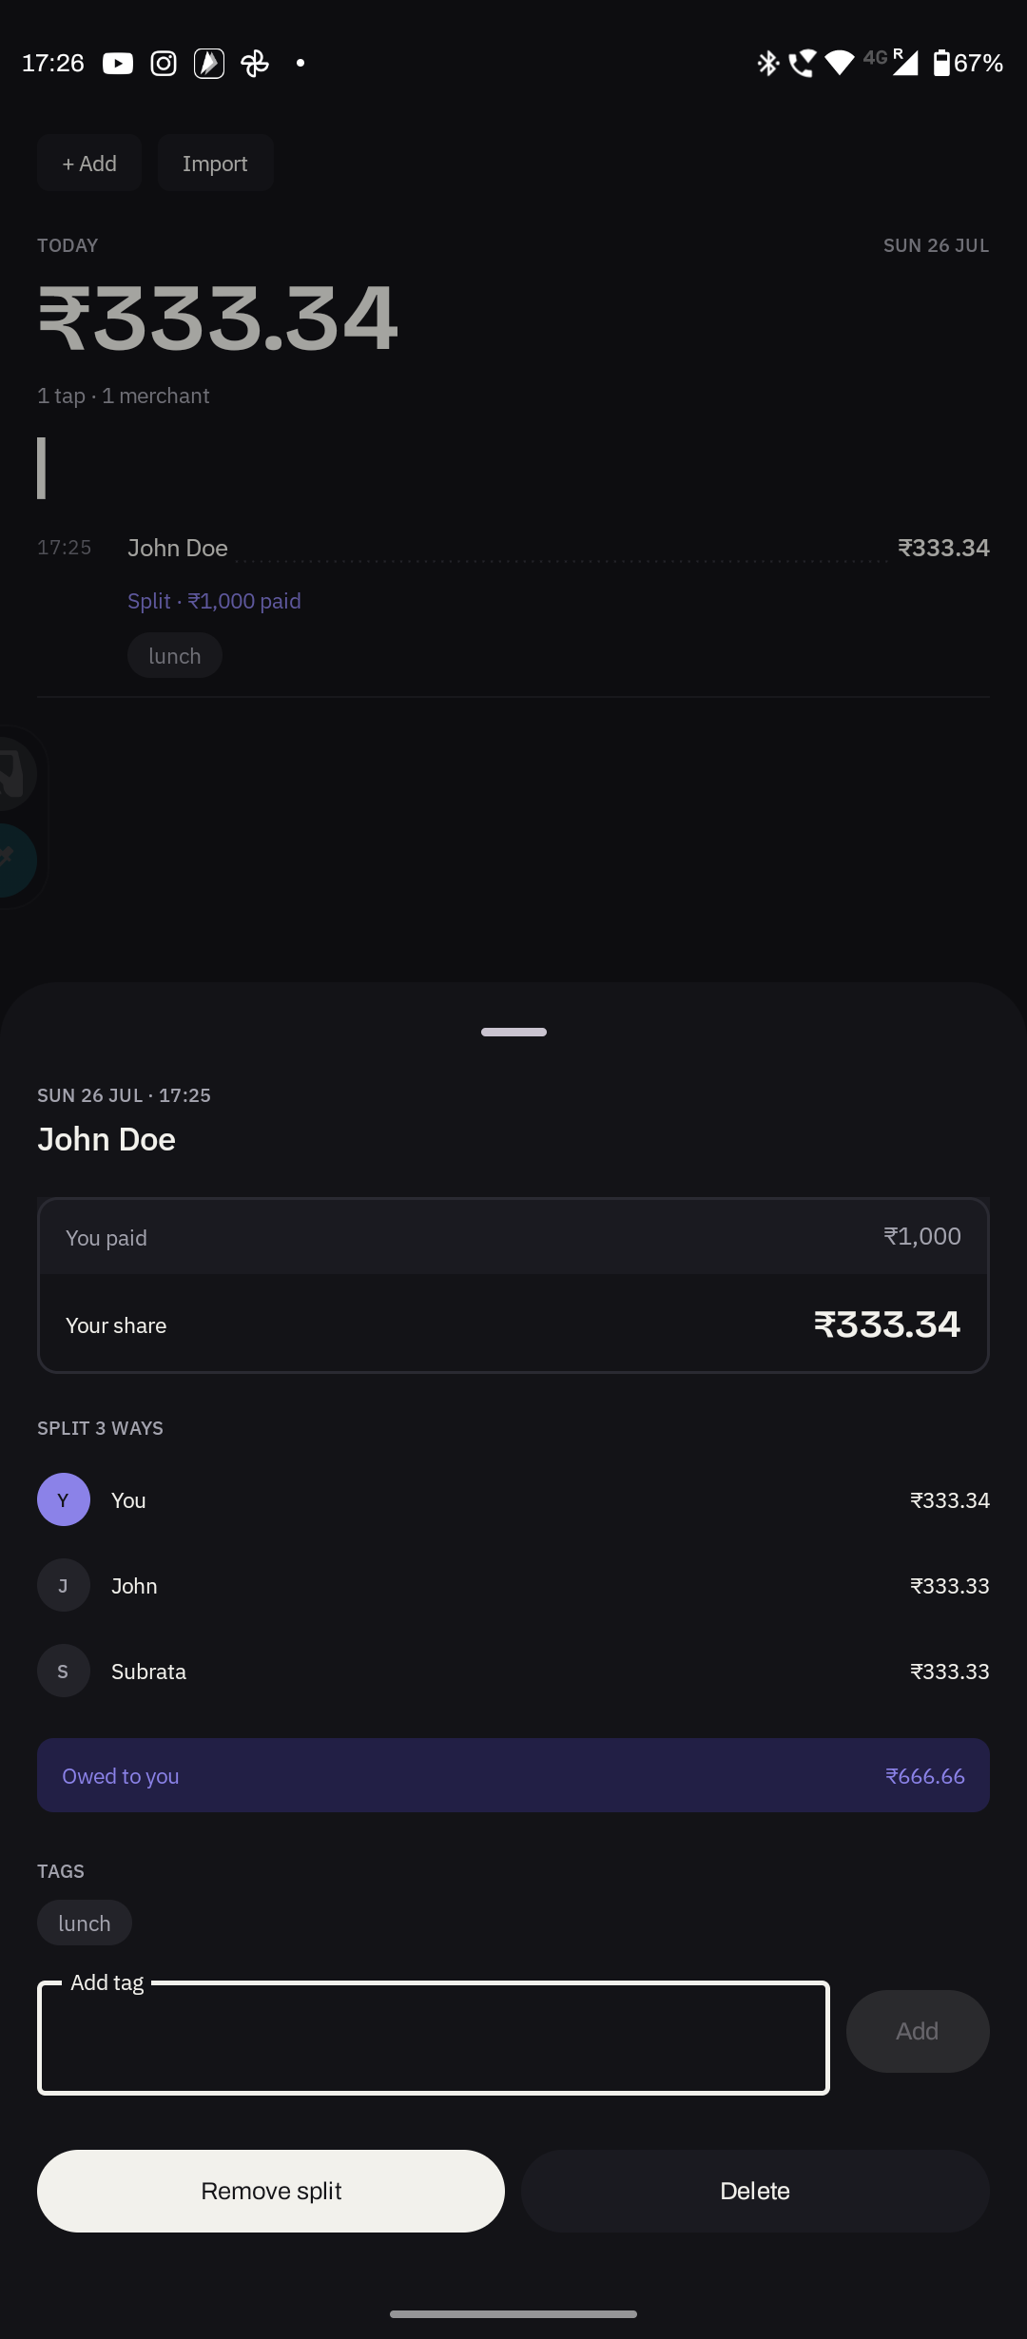This screenshot has height=2339, width=1027.
Task: Tap the lunch tag chip under TAGS
Action: [x=85, y=1923]
